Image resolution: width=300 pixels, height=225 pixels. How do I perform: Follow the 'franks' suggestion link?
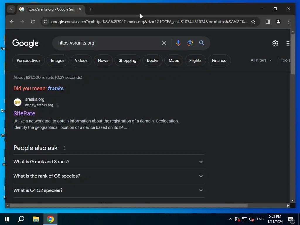click(x=56, y=88)
